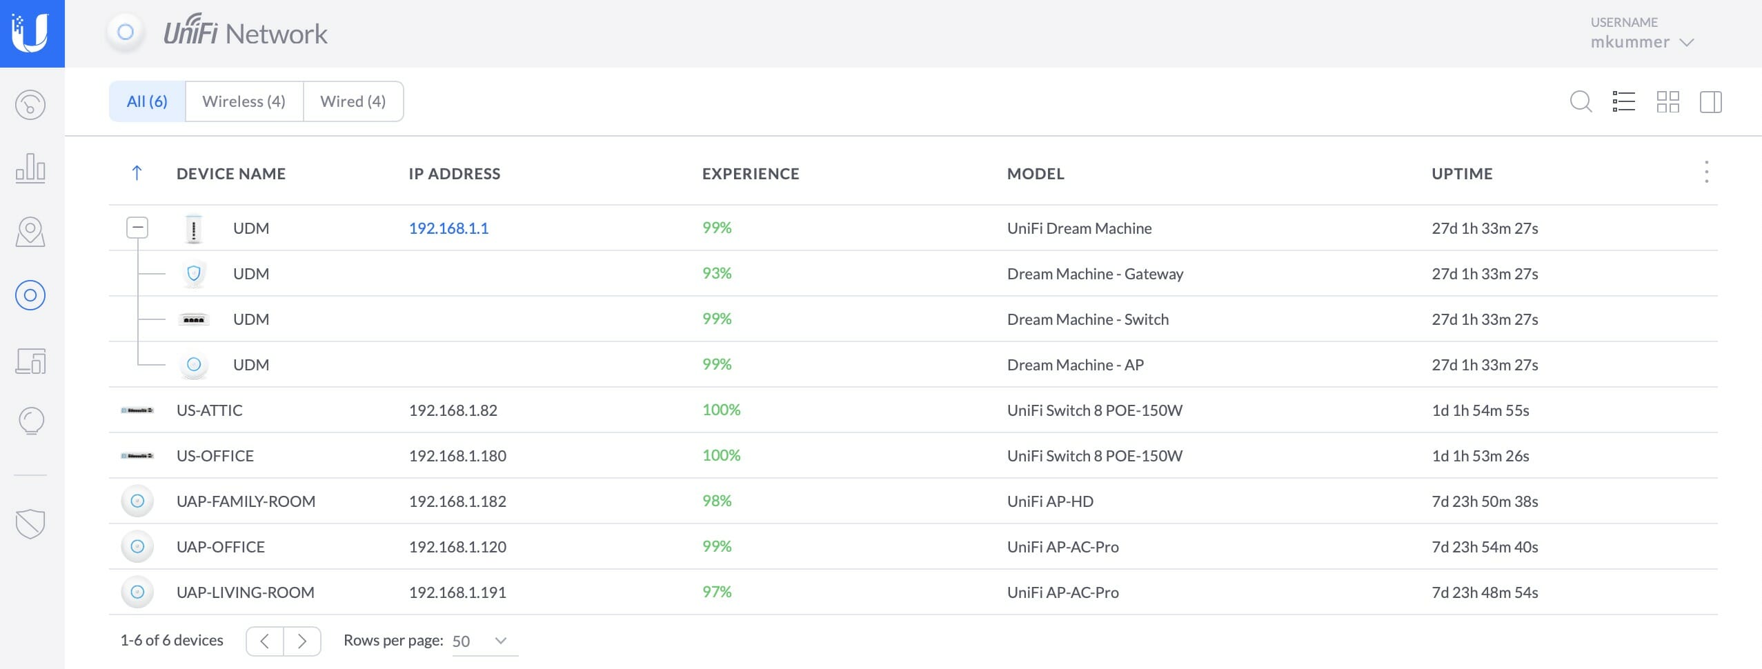The image size is (1762, 669).
Task: Select the US-OFFICE device name
Action: click(215, 456)
